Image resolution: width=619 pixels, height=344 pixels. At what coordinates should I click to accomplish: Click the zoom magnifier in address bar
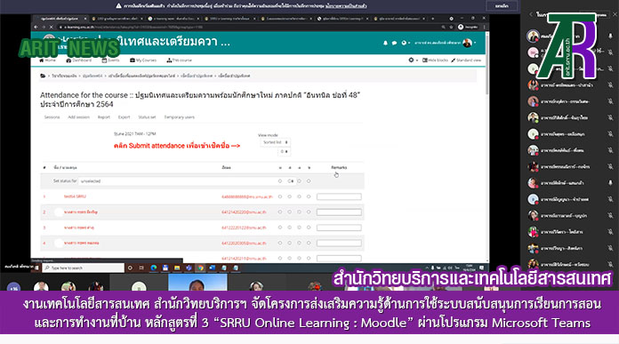tap(443, 27)
